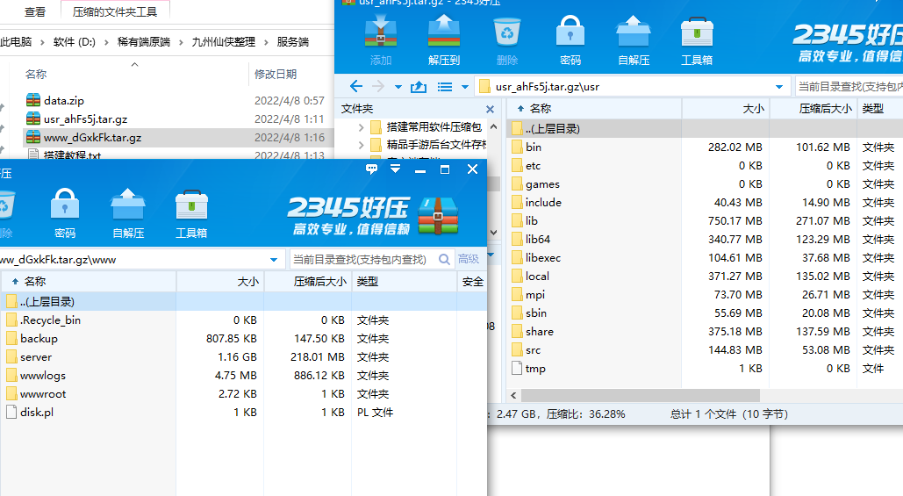Expand the usr archive path address dropdown

pyautogui.click(x=779, y=86)
